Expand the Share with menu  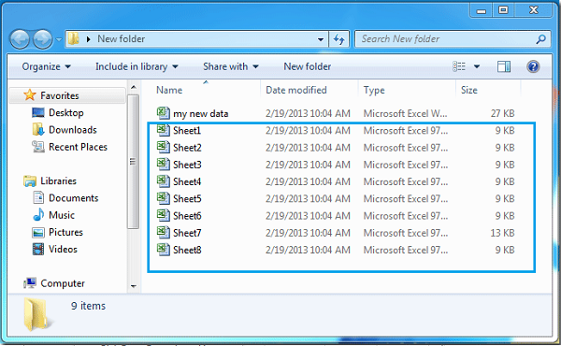(x=231, y=66)
